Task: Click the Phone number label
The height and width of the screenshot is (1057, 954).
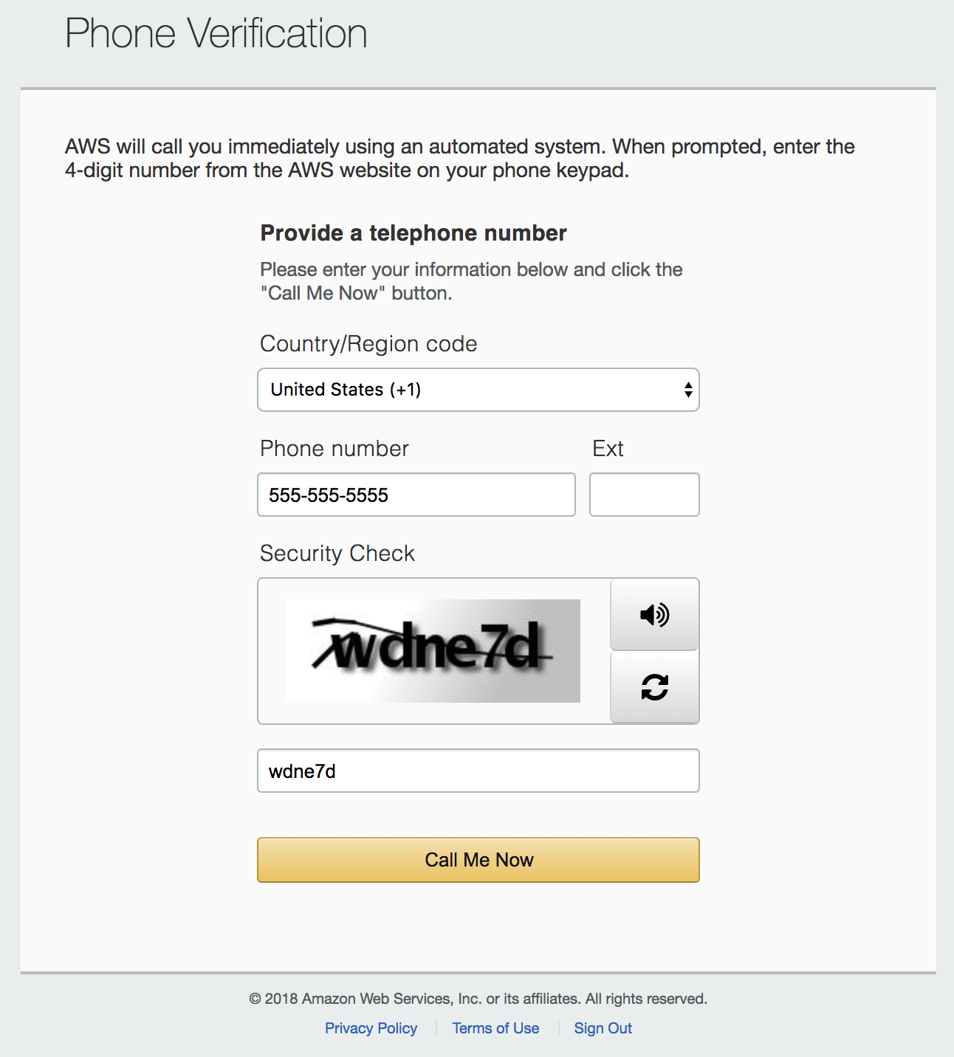Action: 334,449
